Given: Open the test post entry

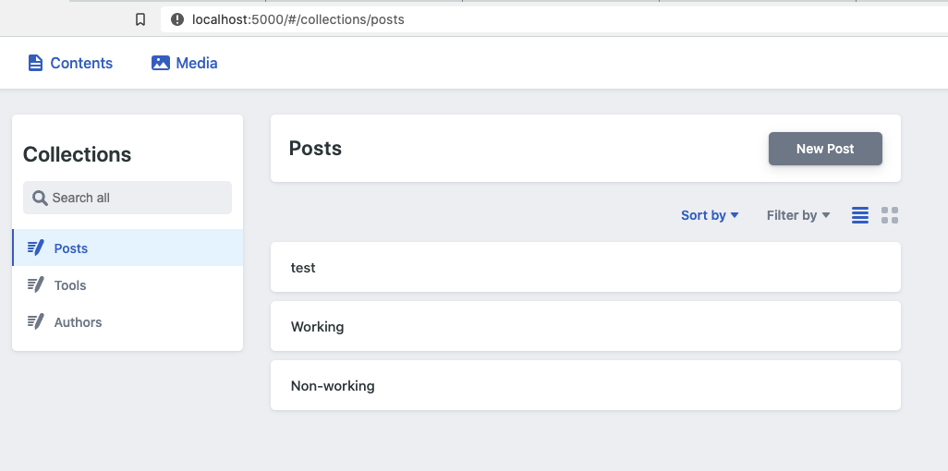Looking at the screenshot, I should click(585, 267).
